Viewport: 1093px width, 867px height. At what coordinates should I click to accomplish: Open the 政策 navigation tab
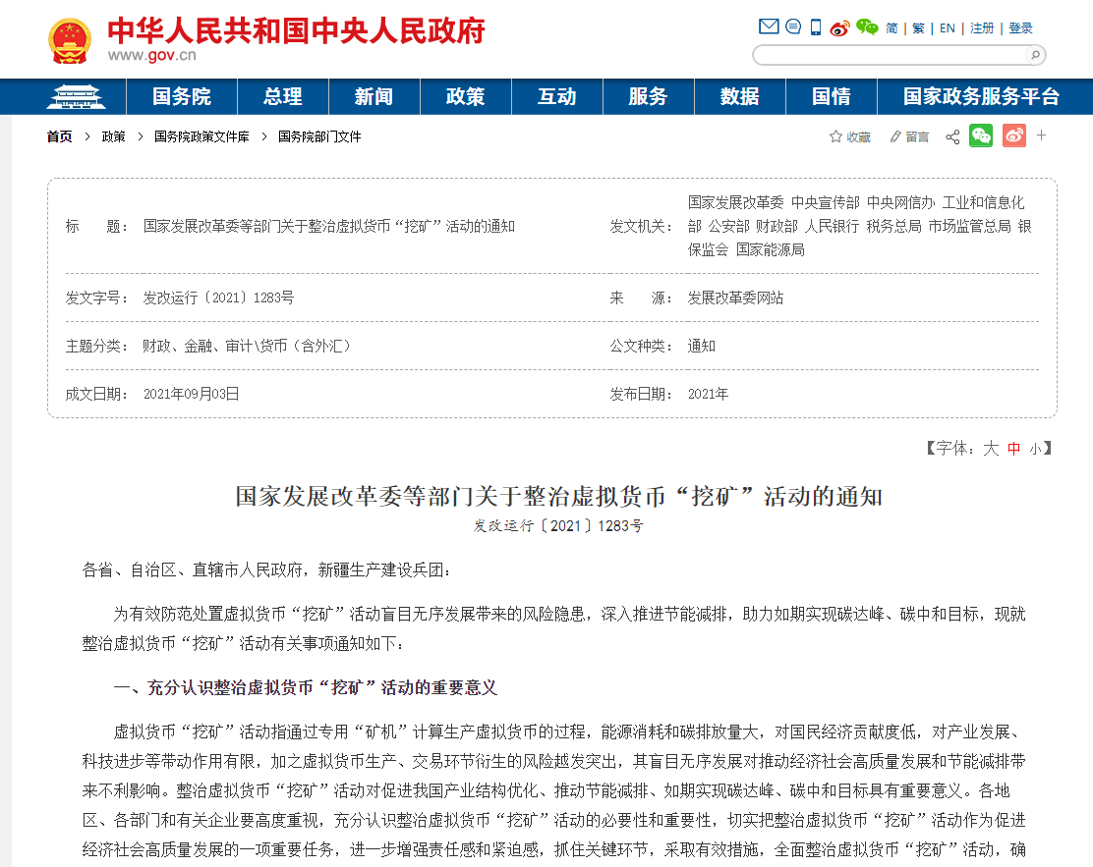tap(465, 97)
